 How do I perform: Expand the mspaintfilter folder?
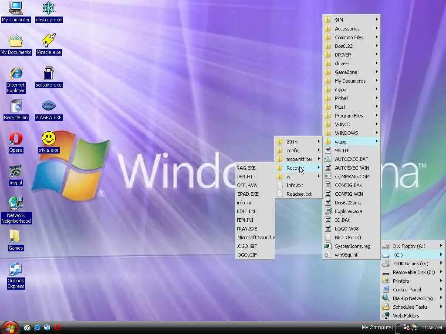click(298, 159)
